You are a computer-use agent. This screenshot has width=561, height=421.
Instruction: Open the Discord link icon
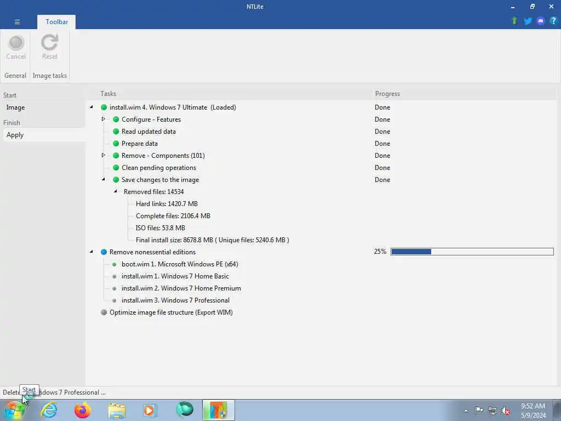(541, 21)
